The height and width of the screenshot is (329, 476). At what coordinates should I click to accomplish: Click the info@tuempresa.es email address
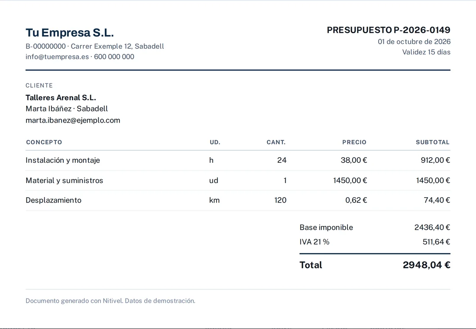pyautogui.click(x=57, y=57)
